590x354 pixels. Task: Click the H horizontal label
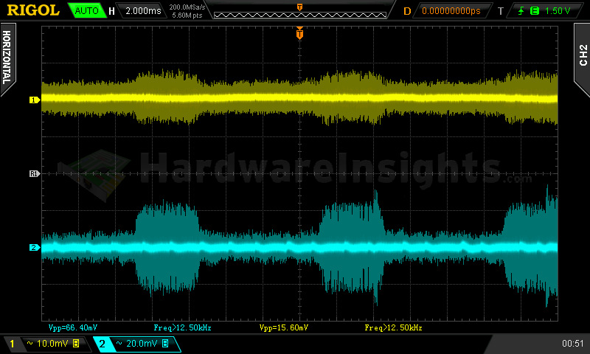[111, 11]
